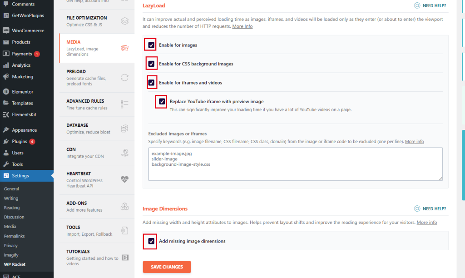465x278 pixels.
Task: Open Discussion settings submenu item
Action: (14, 217)
